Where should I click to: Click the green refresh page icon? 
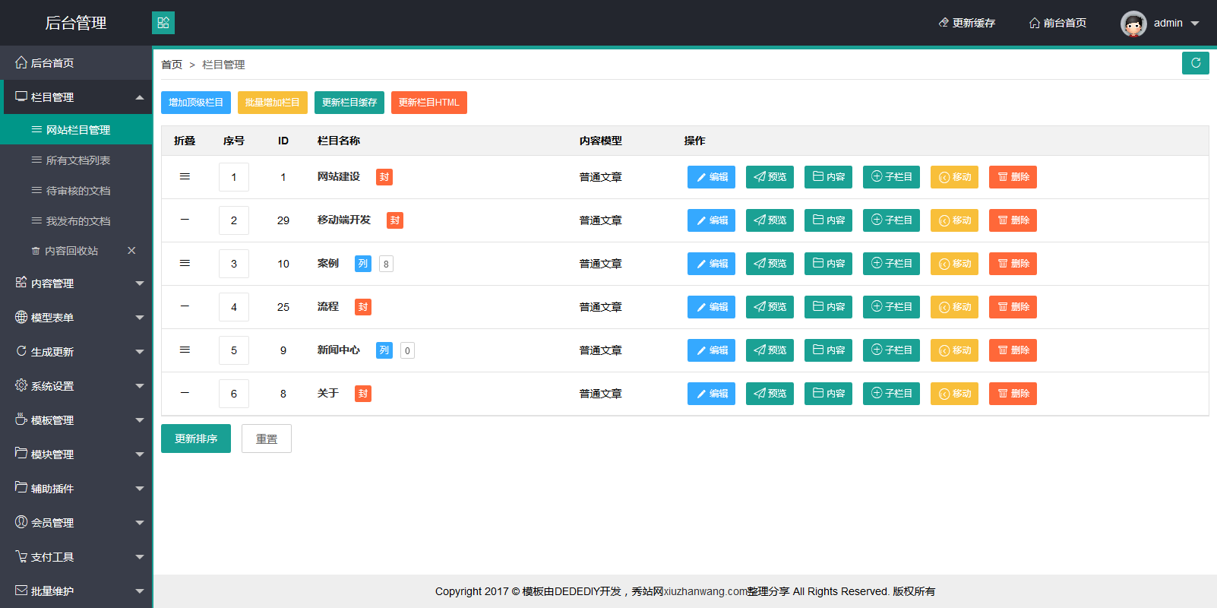tap(1195, 63)
